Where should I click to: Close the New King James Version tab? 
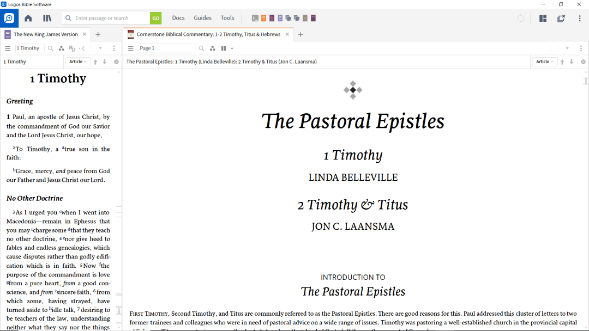point(86,34)
